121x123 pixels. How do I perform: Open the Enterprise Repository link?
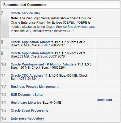27,118
